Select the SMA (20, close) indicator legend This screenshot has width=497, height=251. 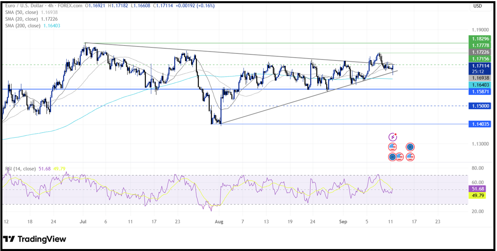pos(22,19)
